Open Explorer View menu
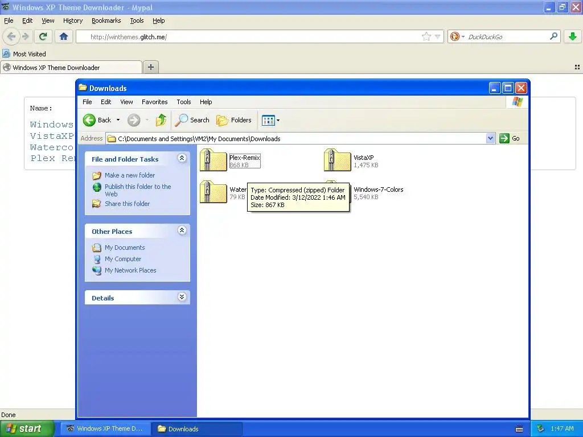The image size is (583, 437). pos(126,102)
